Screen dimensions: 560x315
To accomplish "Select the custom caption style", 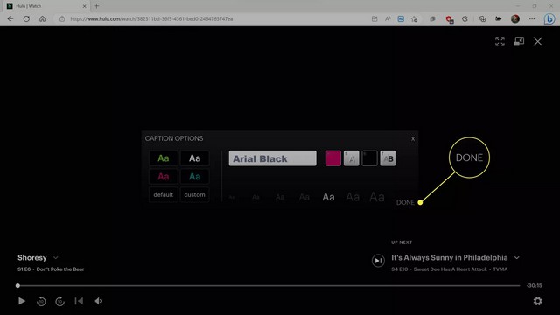I will tap(194, 194).
